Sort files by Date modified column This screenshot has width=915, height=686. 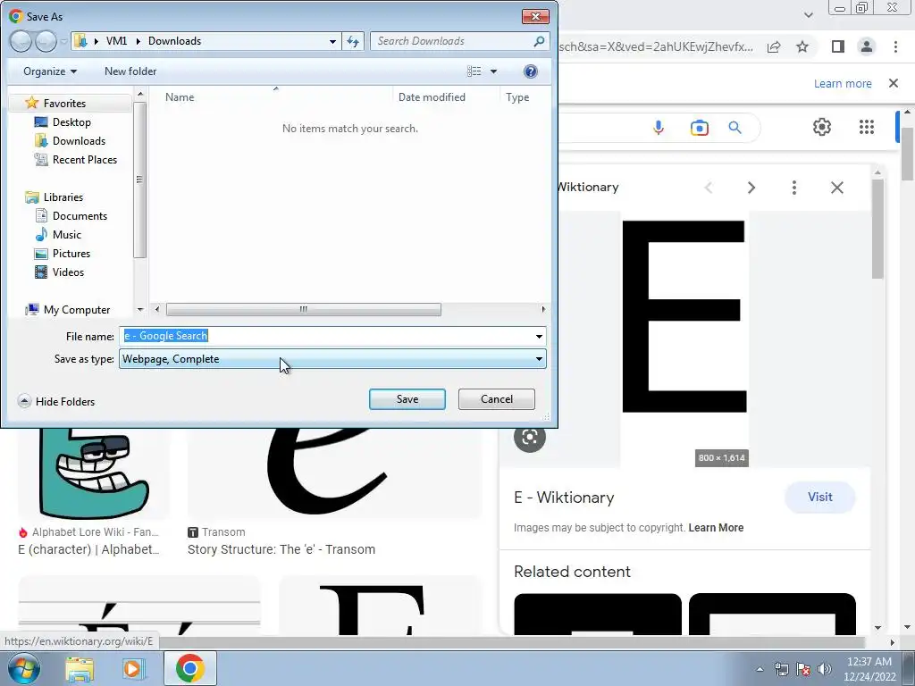point(432,97)
